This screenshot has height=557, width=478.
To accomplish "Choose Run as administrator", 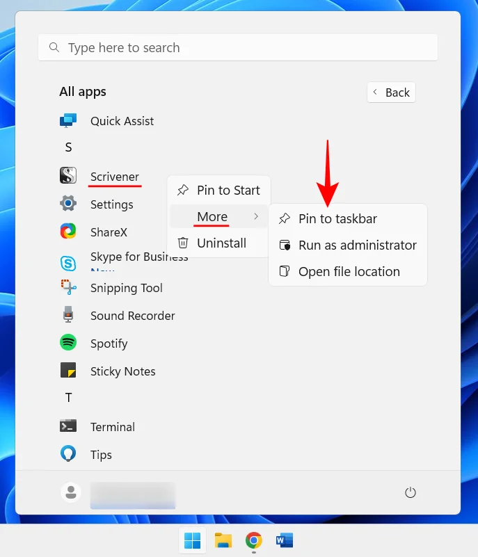I will pyautogui.click(x=348, y=245).
